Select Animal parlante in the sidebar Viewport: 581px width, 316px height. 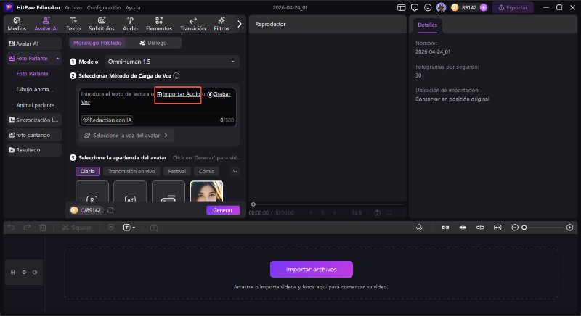click(35, 105)
